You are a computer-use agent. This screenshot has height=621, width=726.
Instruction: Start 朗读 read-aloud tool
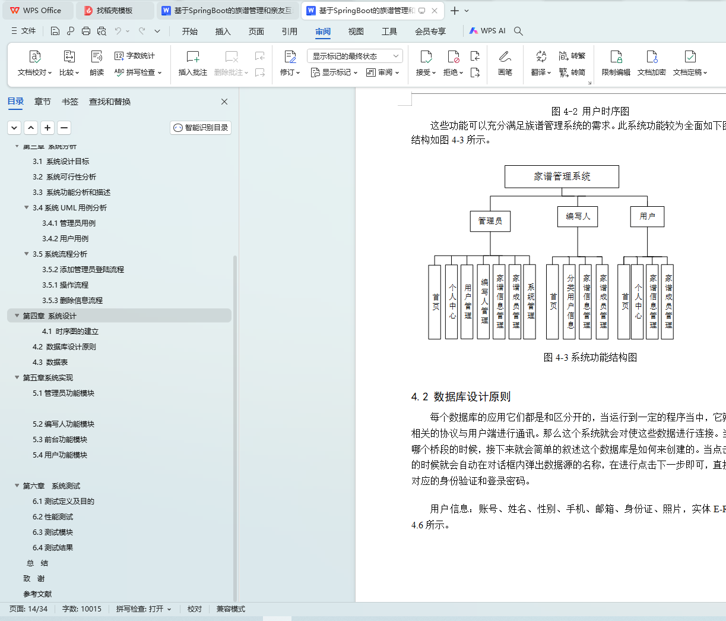click(97, 56)
